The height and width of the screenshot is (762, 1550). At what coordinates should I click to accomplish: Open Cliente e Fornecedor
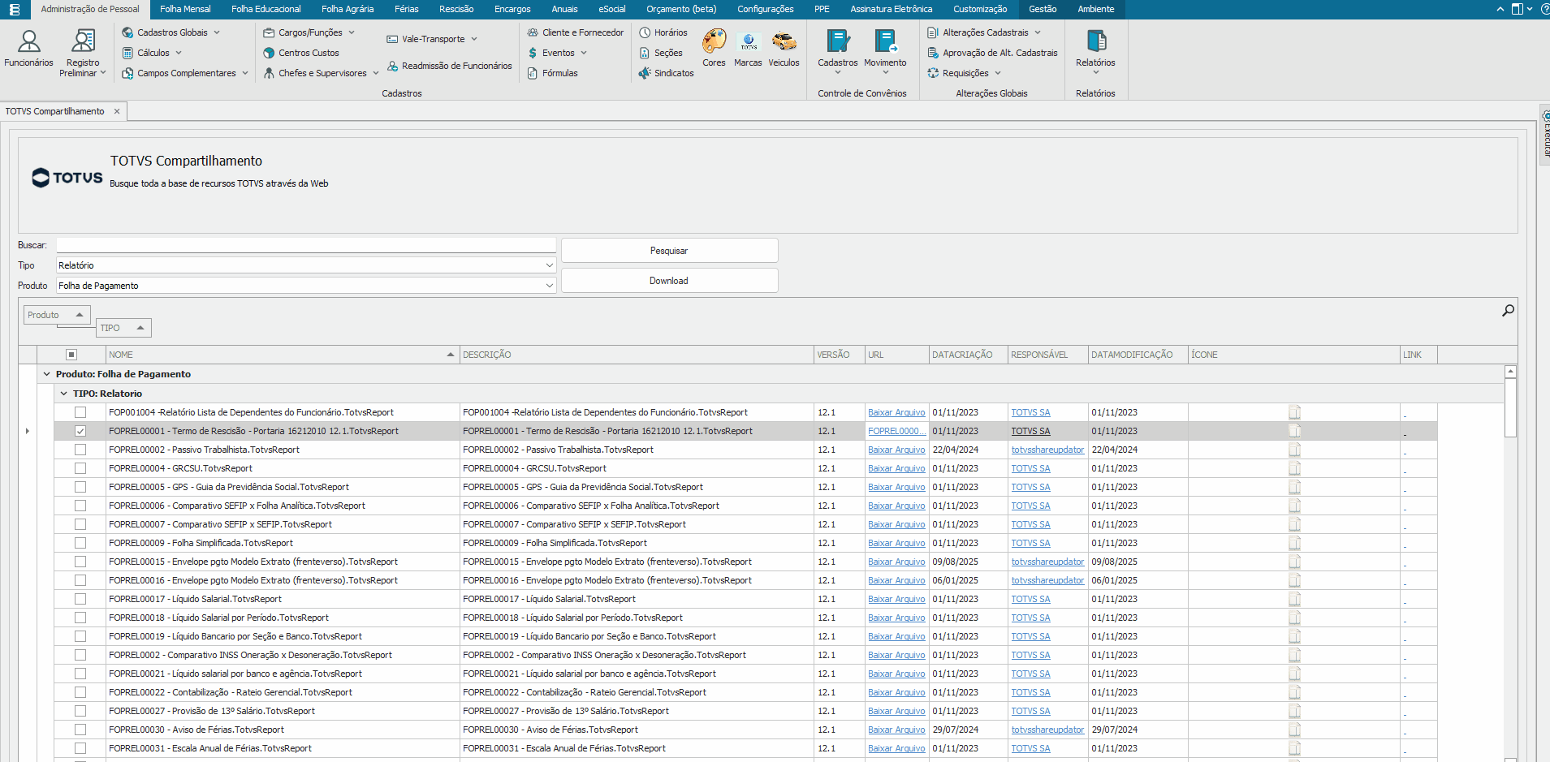tap(575, 32)
